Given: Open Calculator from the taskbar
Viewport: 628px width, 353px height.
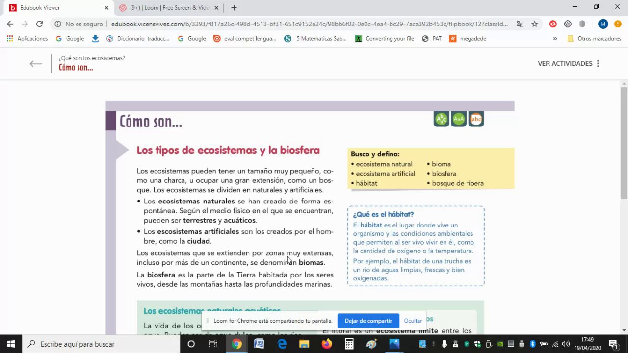Looking at the screenshot, I should 349,344.
